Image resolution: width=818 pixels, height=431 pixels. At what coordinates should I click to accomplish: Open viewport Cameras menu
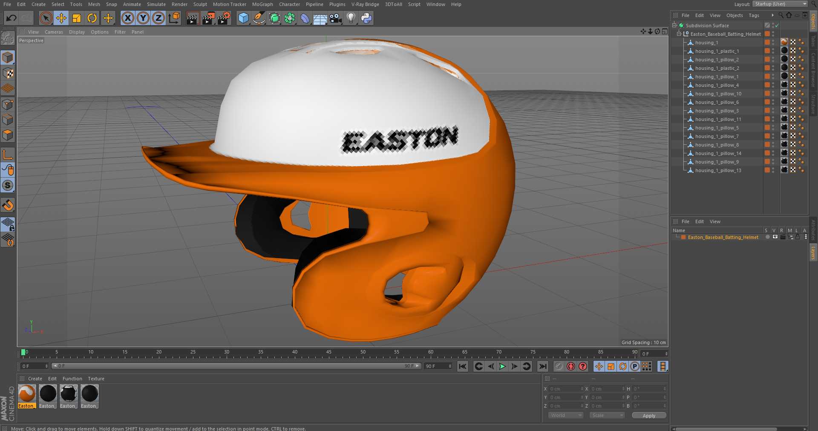coord(54,32)
